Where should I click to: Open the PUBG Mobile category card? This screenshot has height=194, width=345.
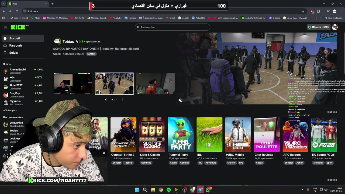click(x=238, y=134)
